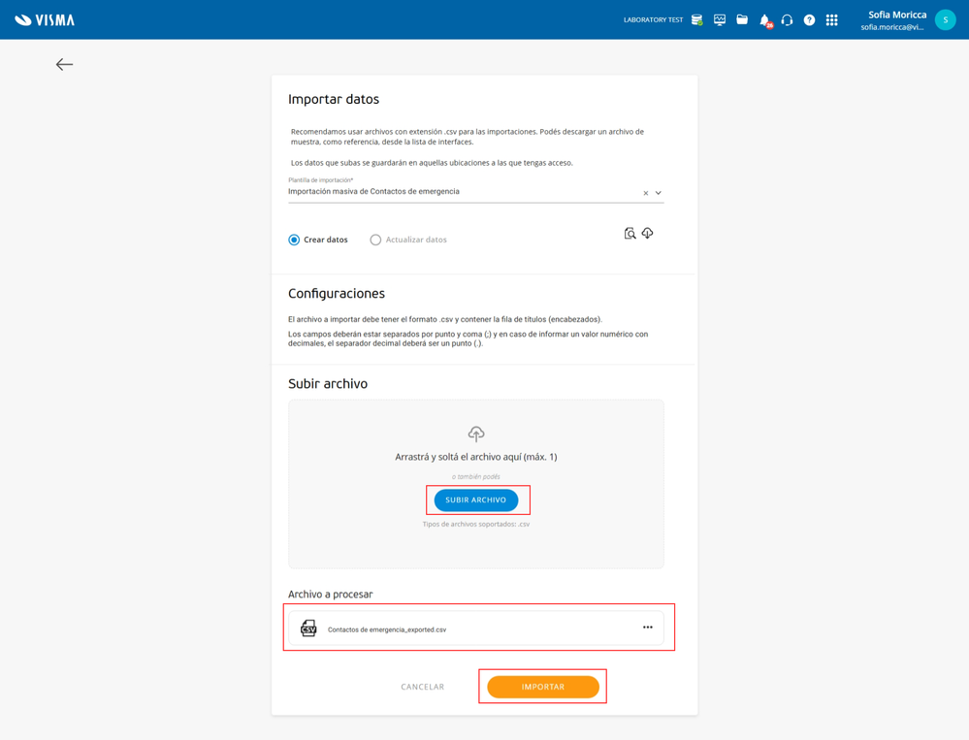Click the preview file magnifier icon
The width and height of the screenshot is (969, 740).
click(630, 233)
